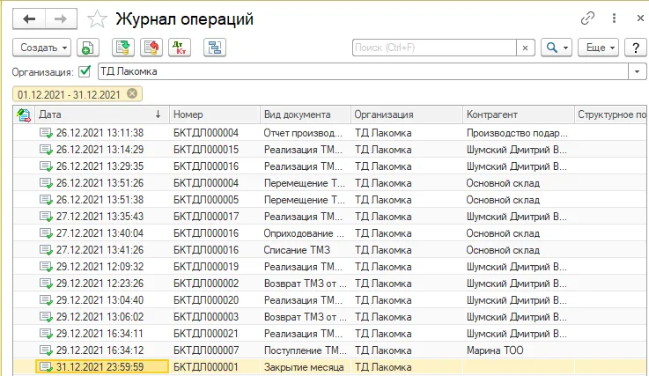Click the unpost document toolbar icon
Image resolution: width=649 pixels, height=376 pixels.
tap(151, 48)
